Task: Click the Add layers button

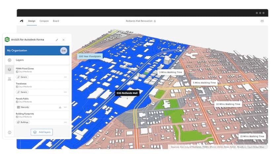Action: pos(42,132)
